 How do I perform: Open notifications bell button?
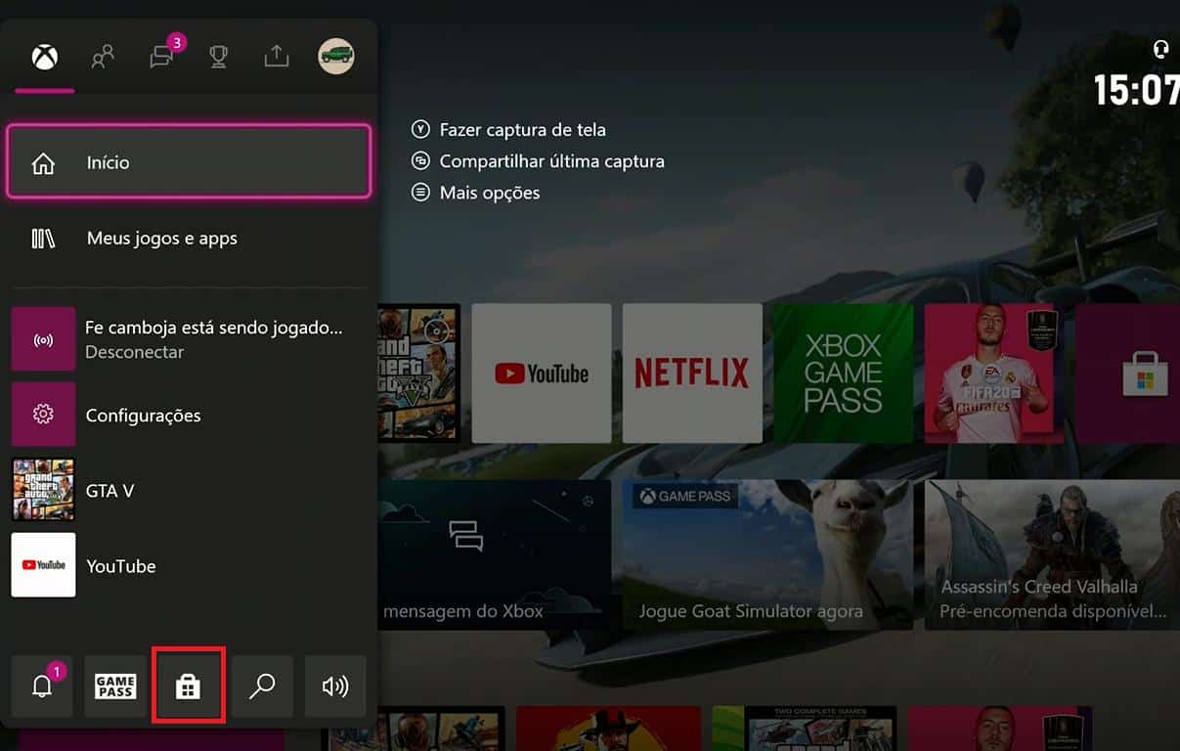[42, 686]
